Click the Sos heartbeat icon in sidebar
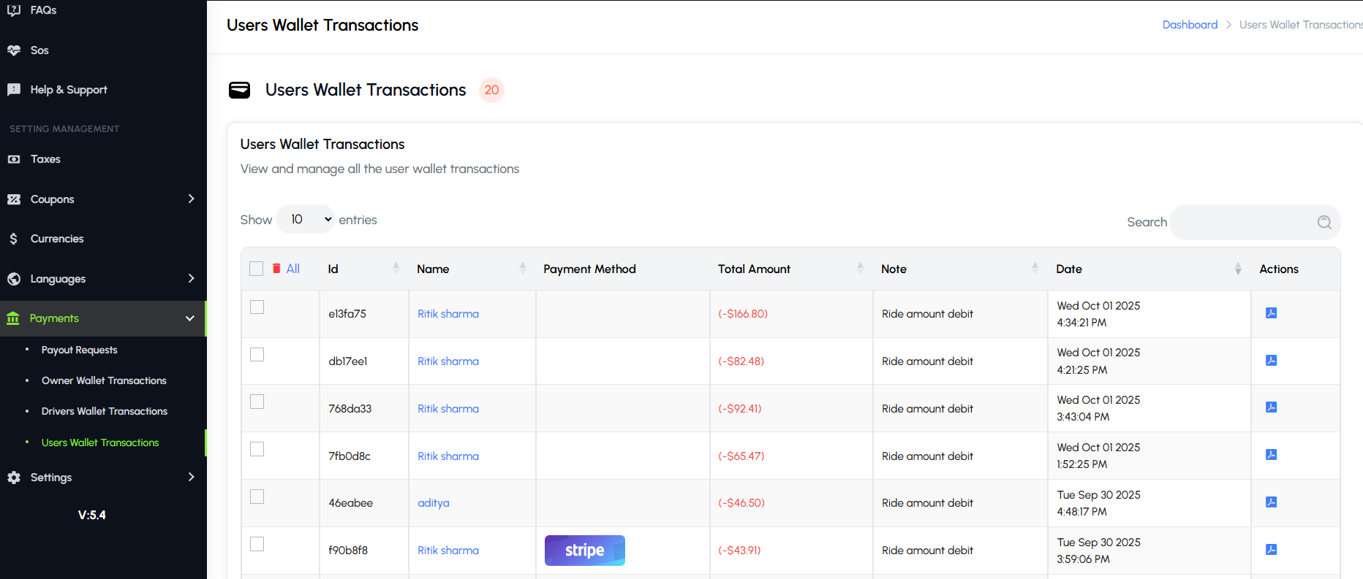The width and height of the screenshot is (1363, 579). 14,50
